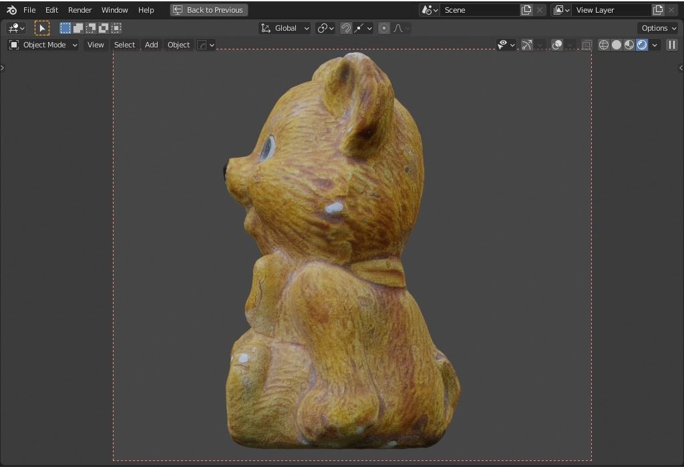This screenshot has height=467, width=684.
Task: Open the editor type dropdown
Action: pyautogui.click(x=17, y=28)
